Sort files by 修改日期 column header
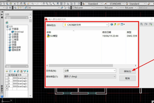Viewport: 154px width, 103px height. (107, 32)
